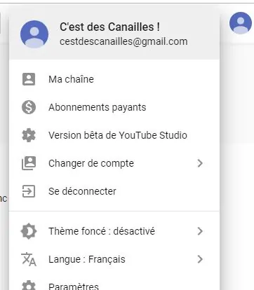Viewport: 254px width, 290px height.
Task: Click the account avatar in the top bar
Action: point(241,23)
